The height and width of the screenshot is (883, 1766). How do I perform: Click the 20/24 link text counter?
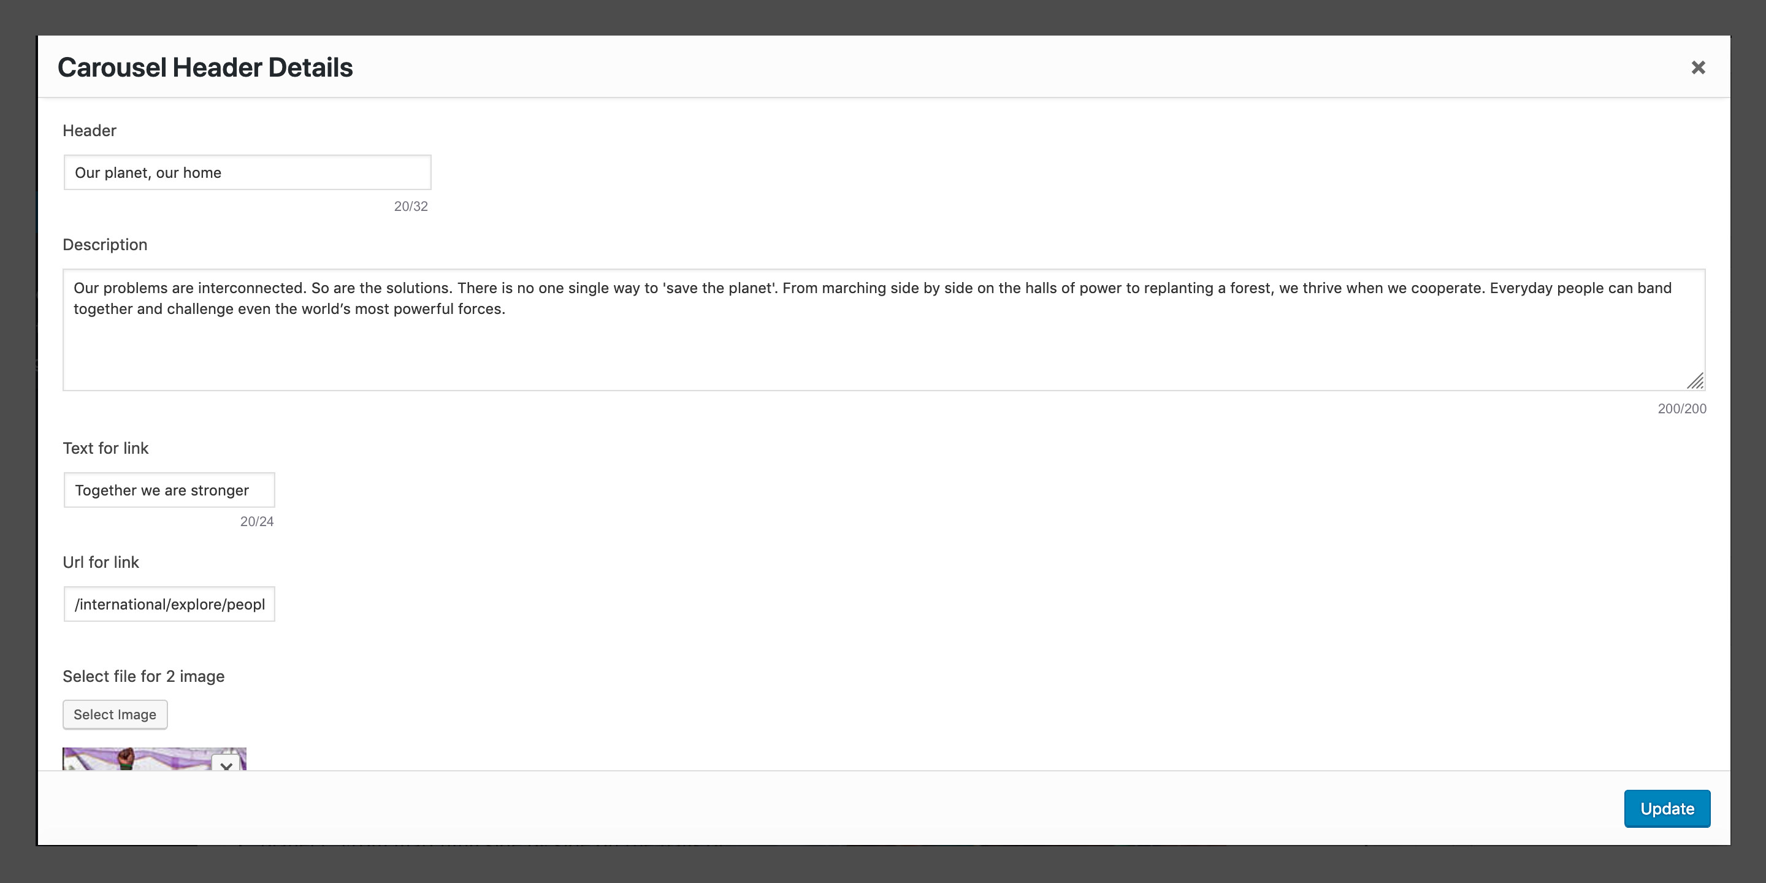click(256, 522)
